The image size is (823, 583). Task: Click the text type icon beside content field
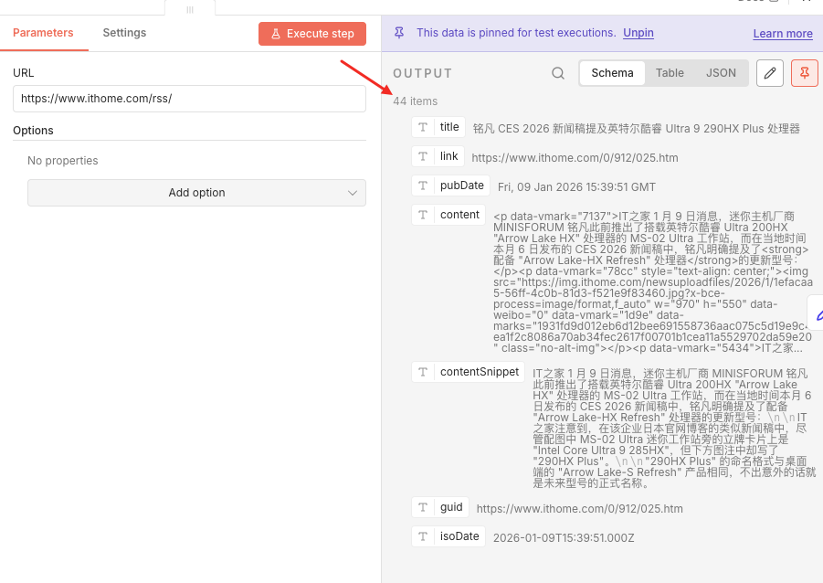[x=423, y=215]
